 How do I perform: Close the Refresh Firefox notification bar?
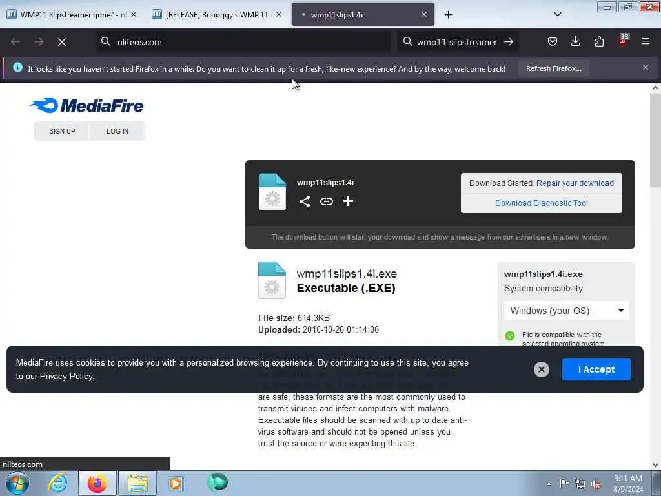pyautogui.click(x=646, y=67)
